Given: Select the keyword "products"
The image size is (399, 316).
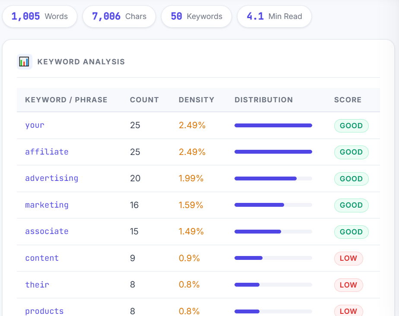Looking at the screenshot, I should tap(44, 311).
